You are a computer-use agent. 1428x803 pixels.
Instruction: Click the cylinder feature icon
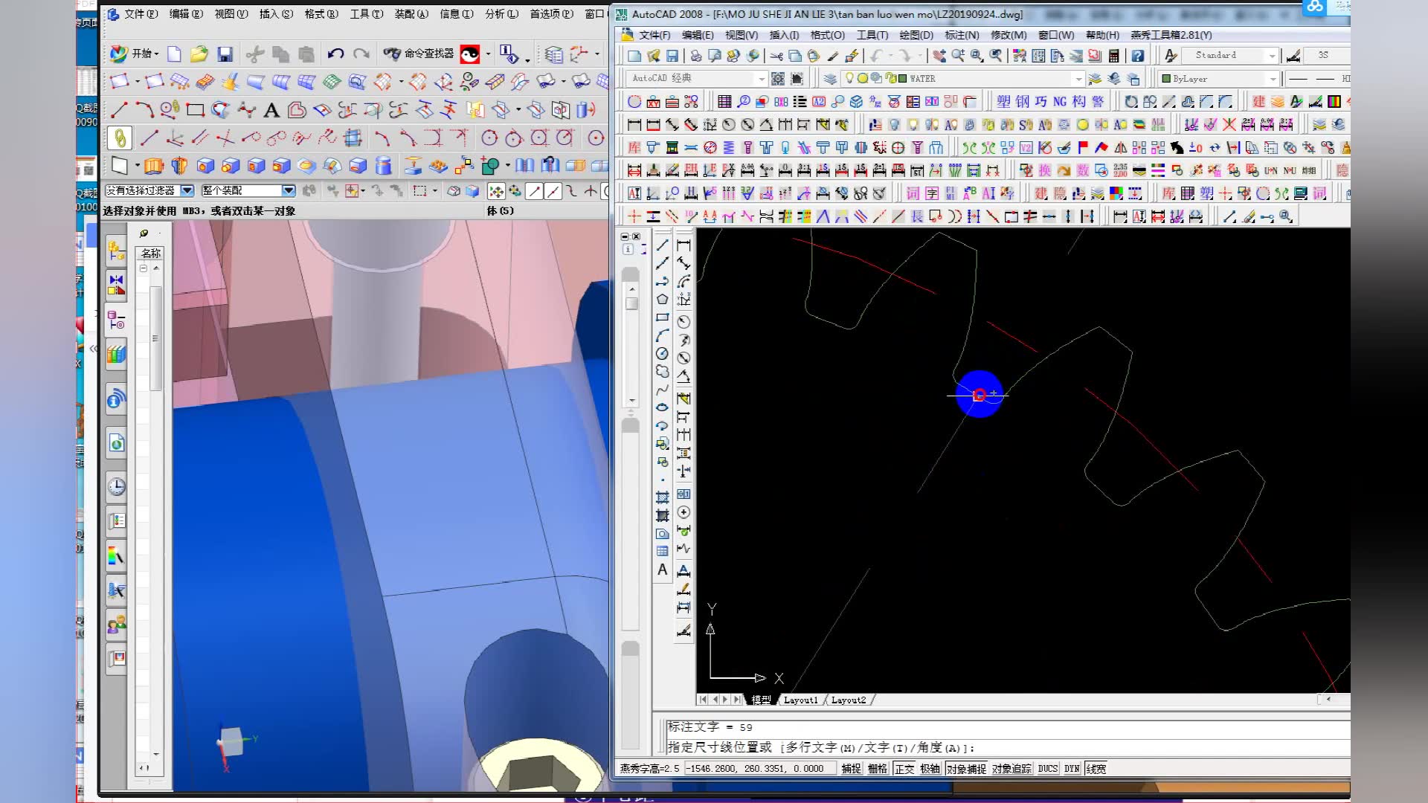coord(383,165)
